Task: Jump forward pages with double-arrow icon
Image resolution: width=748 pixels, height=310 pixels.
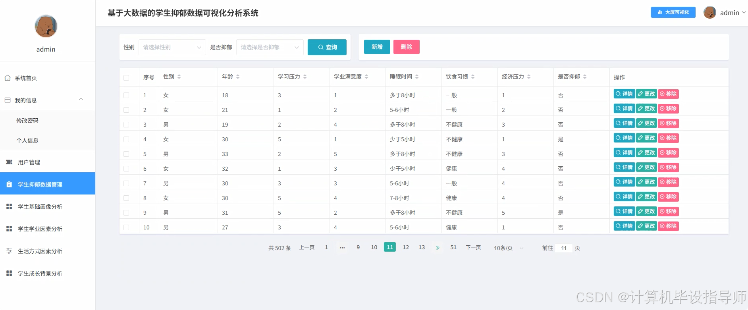Action: click(x=438, y=247)
